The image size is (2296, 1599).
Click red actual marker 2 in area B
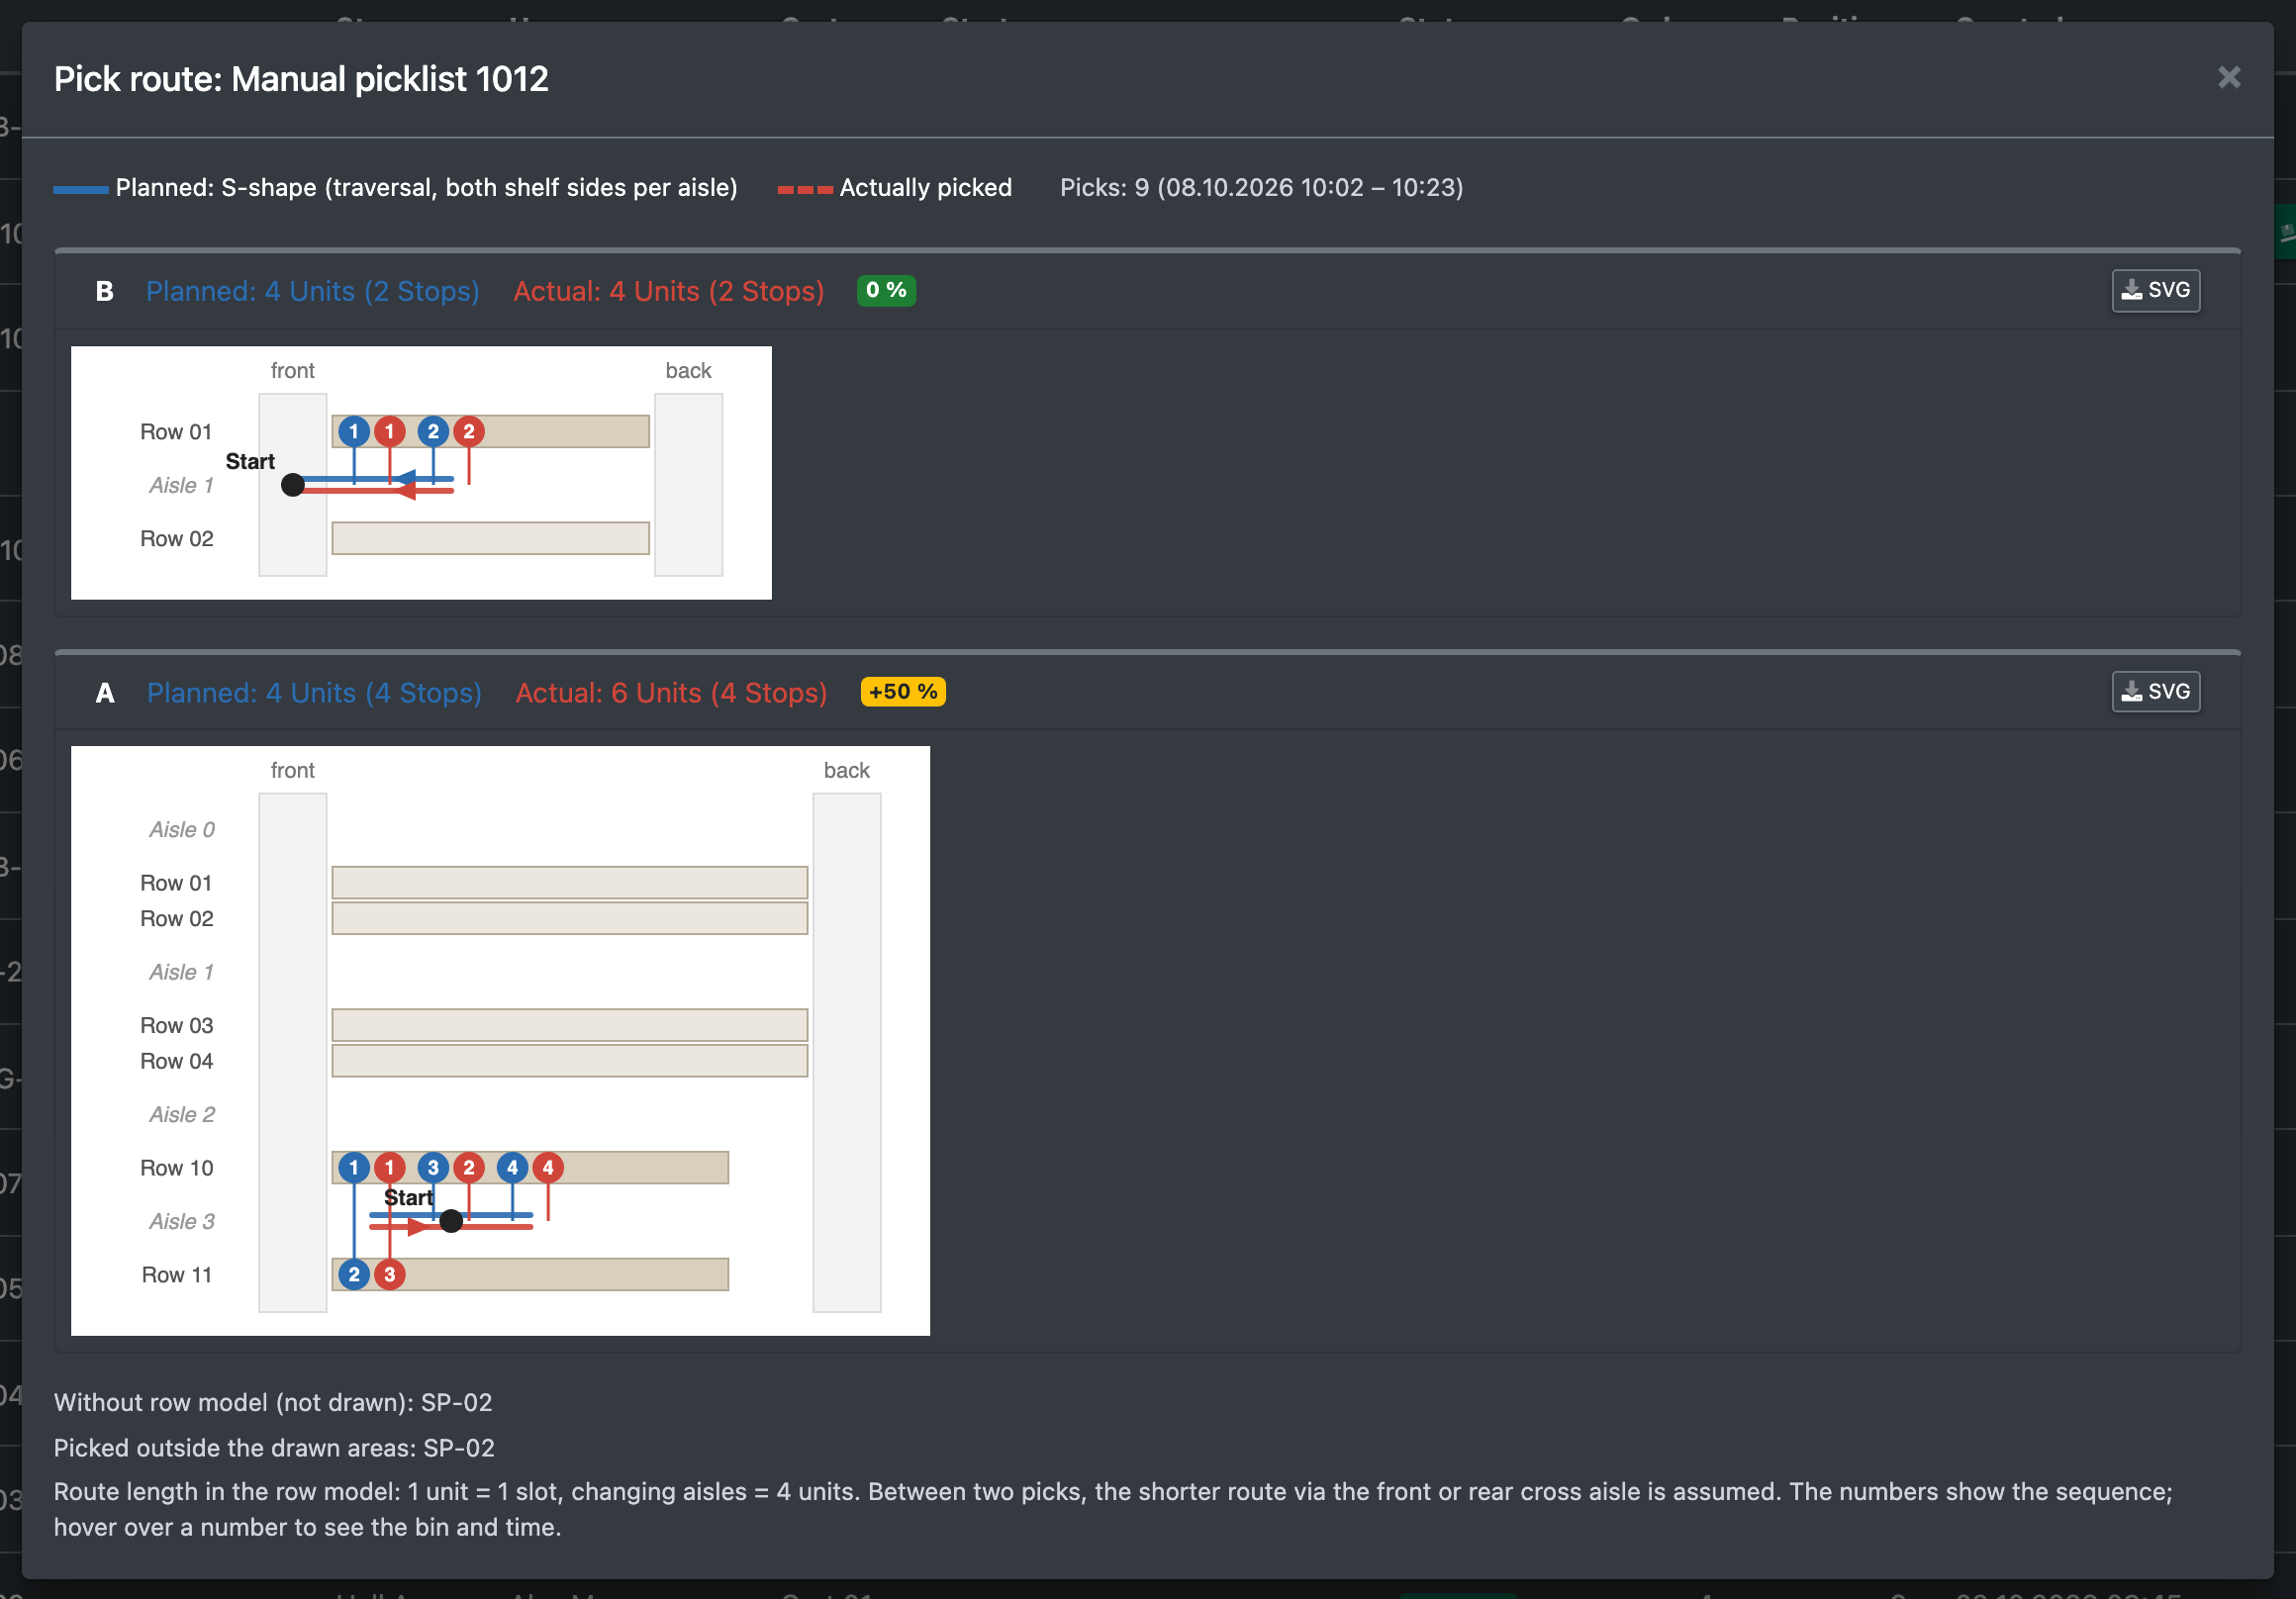click(x=469, y=432)
